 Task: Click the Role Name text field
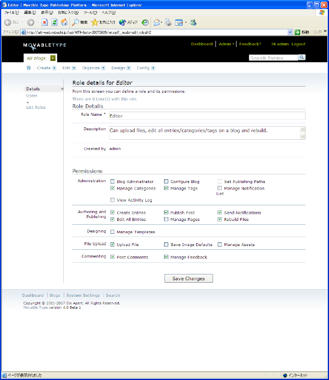[x=206, y=116]
